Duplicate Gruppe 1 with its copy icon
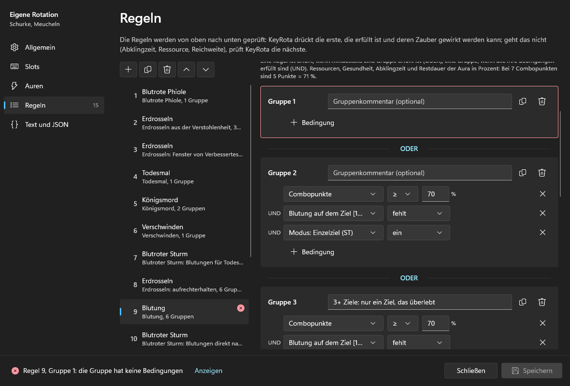This screenshot has width=570, height=386. [x=523, y=101]
